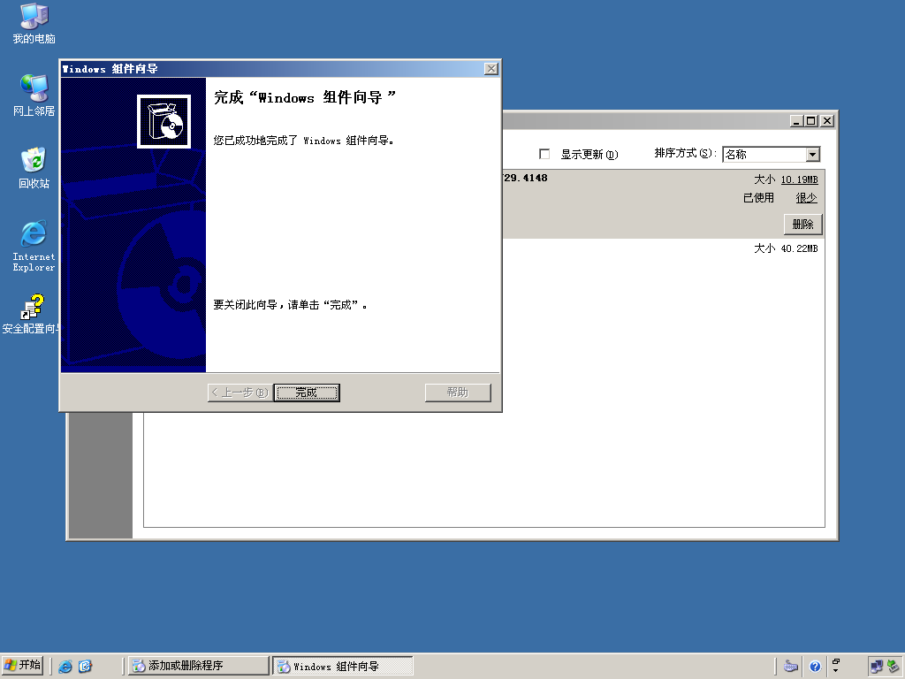Select the program entry ending in 29.4148

pyautogui.click(x=664, y=204)
